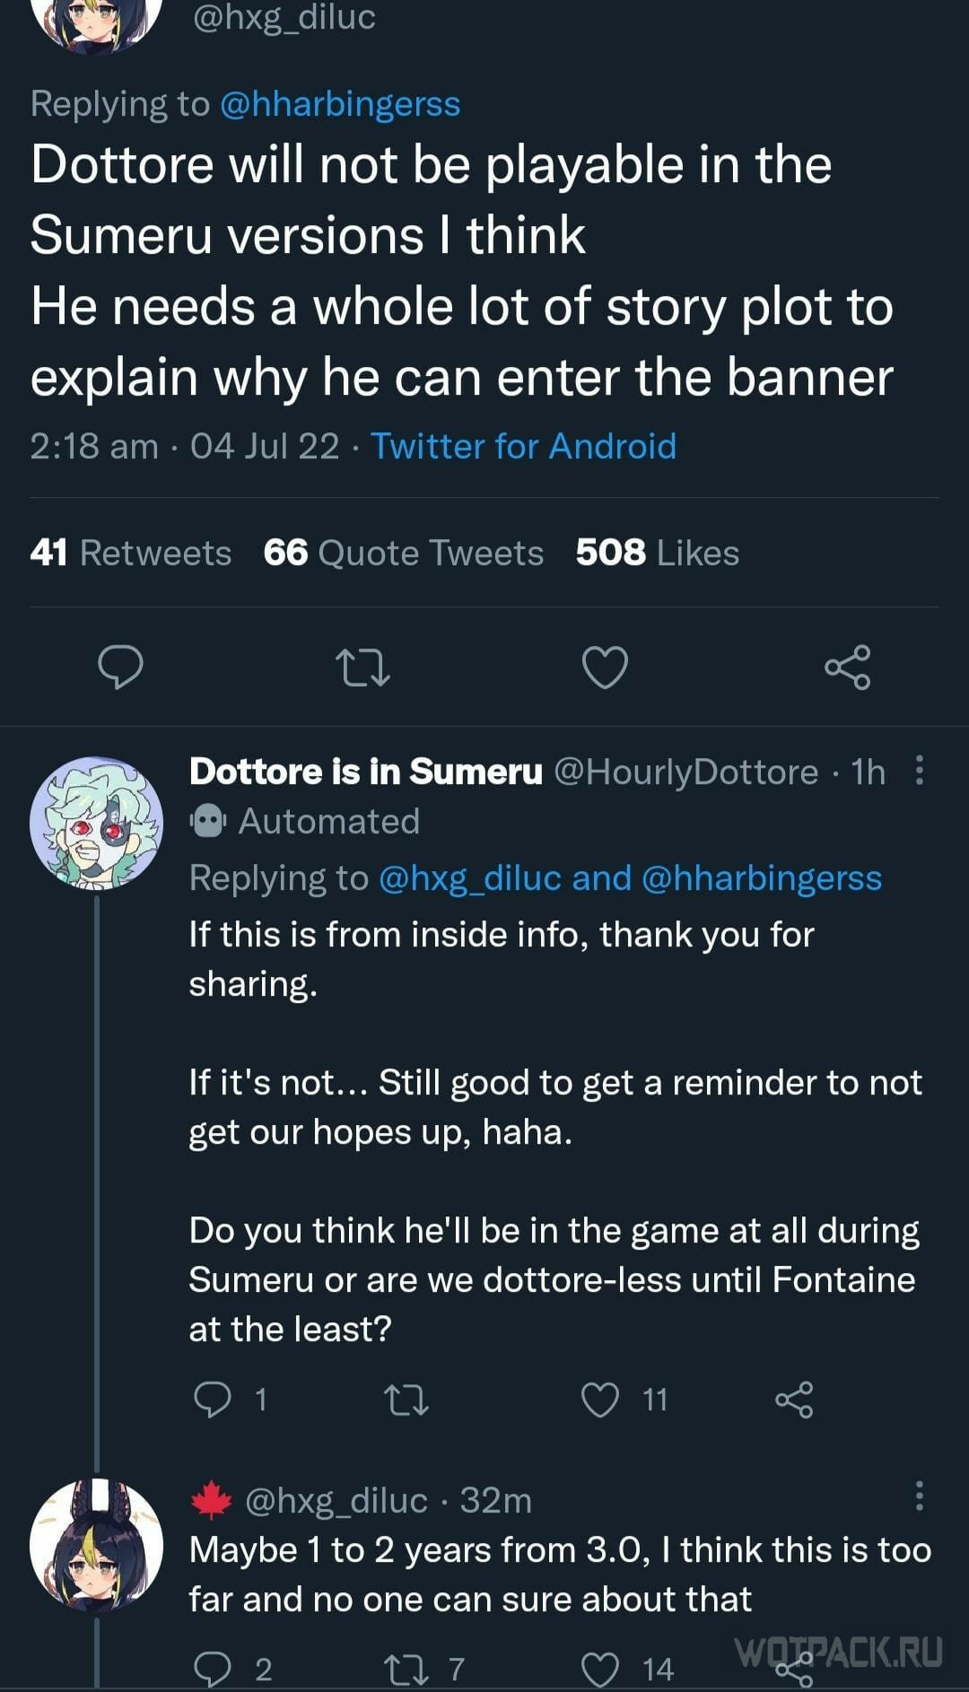Open the Automated account label
The height and width of the screenshot is (1692, 969).
305,821
